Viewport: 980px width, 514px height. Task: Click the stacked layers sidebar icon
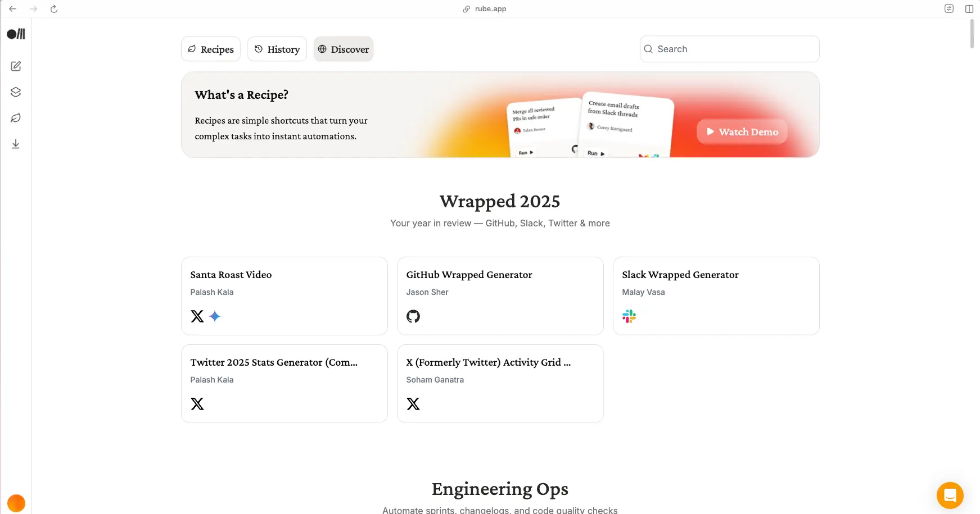(16, 92)
